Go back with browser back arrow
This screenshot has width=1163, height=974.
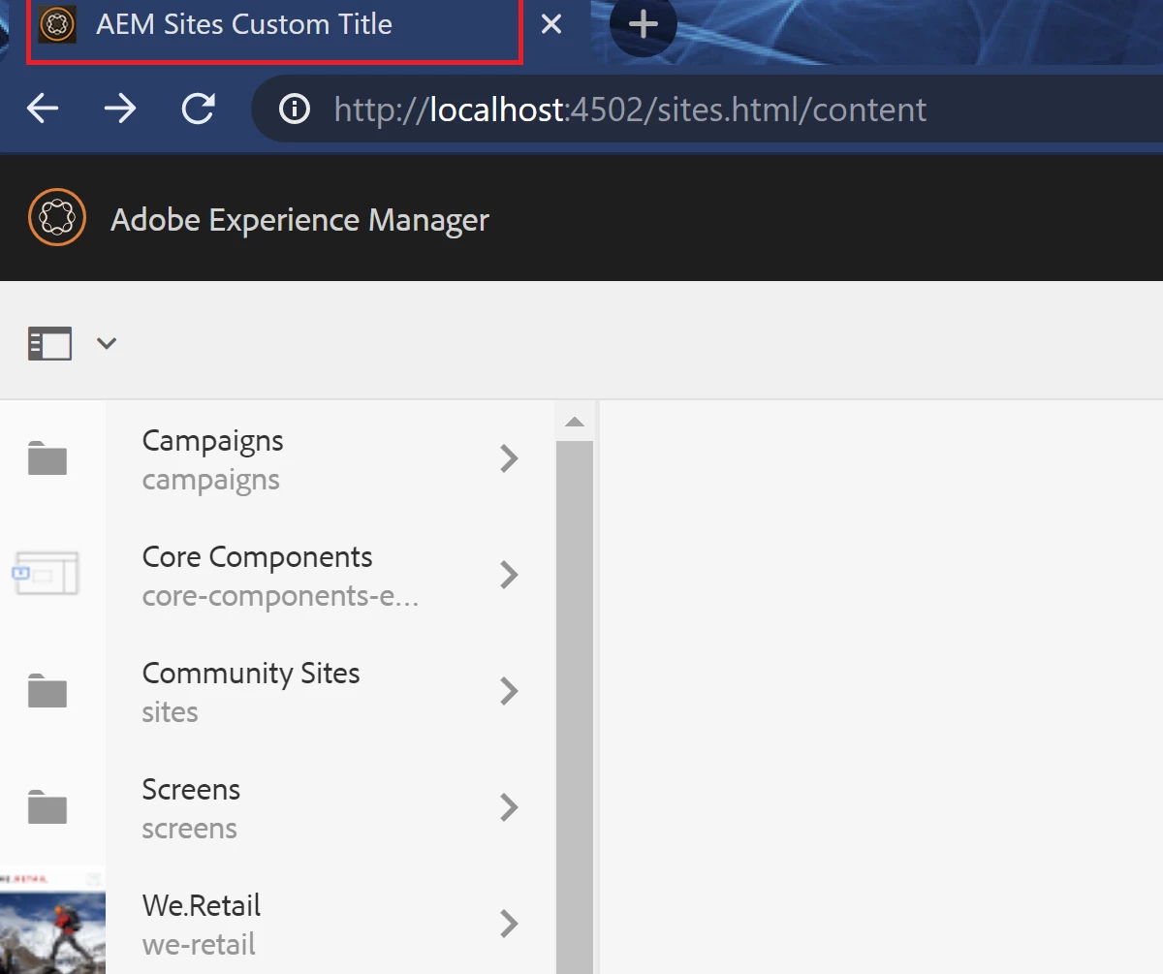pos(43,110)
